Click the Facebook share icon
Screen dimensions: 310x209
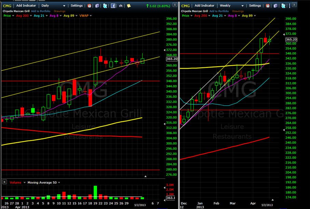[113, 6]
